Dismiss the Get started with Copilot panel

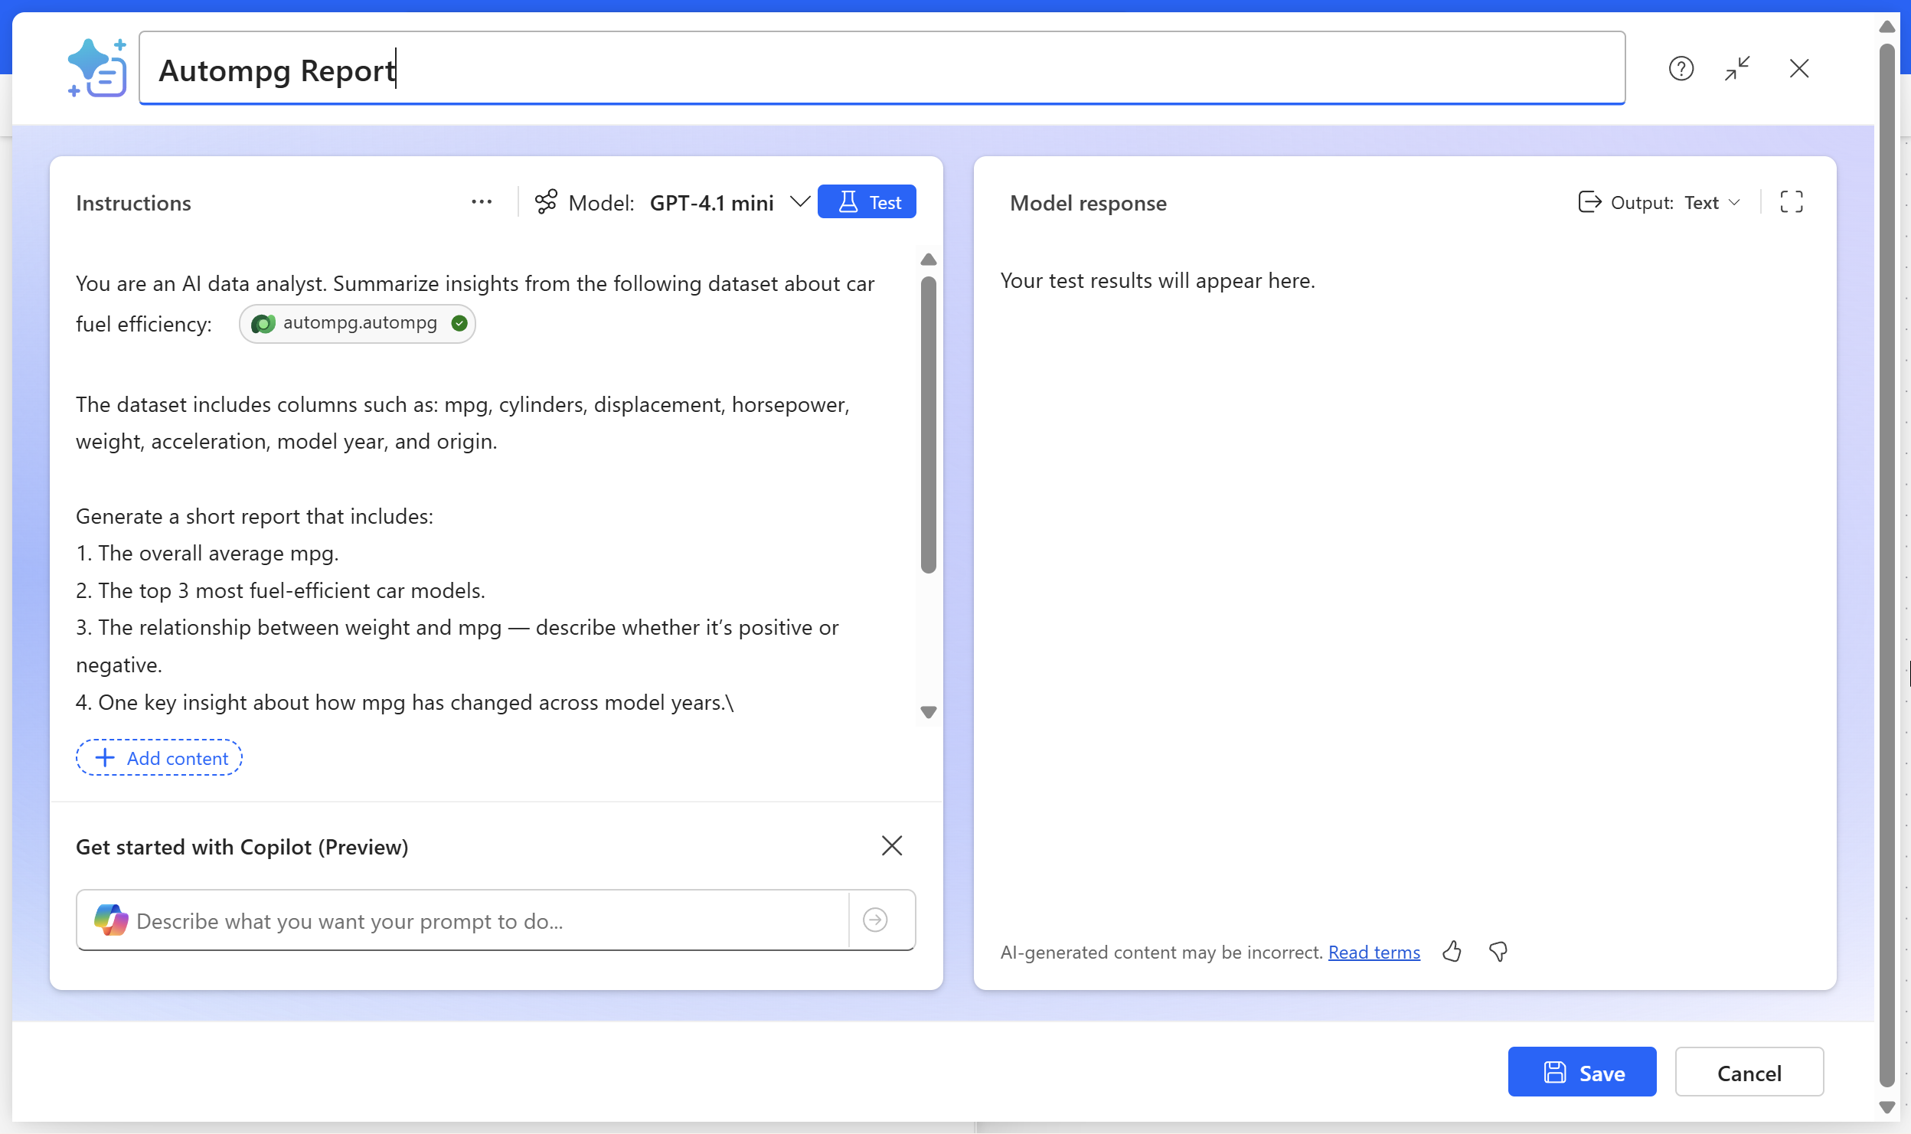click(x=892, y=846)
